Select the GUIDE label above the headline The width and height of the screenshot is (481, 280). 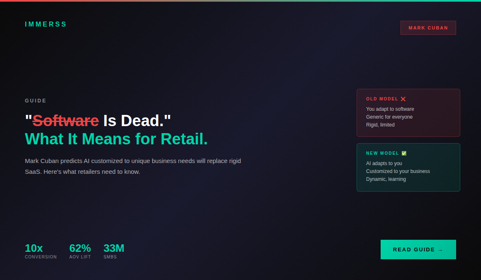click(35, 100)
